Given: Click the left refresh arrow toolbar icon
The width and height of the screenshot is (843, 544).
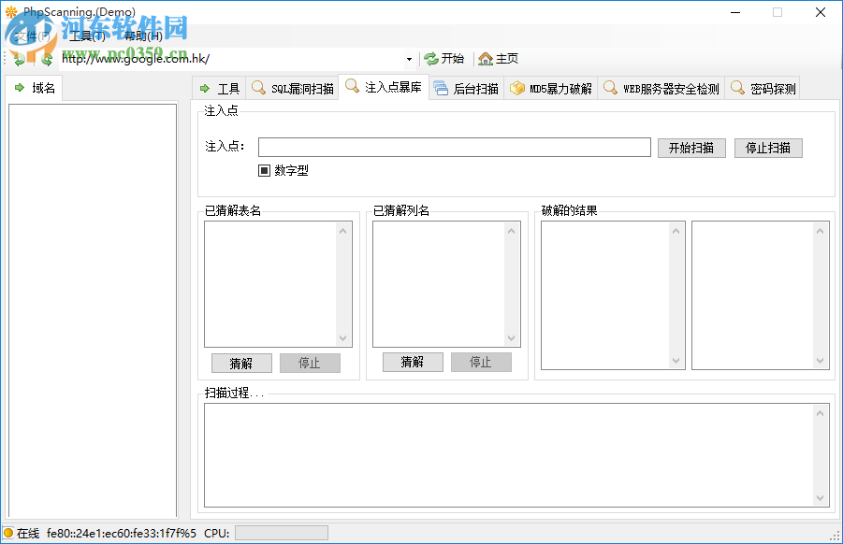Looking at the screenshot, I should tap(18, 58).
